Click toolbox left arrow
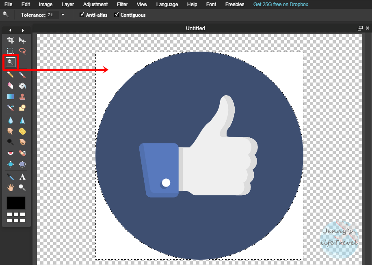This screenshot has width=372, height=265. click(x=10, y=30)
